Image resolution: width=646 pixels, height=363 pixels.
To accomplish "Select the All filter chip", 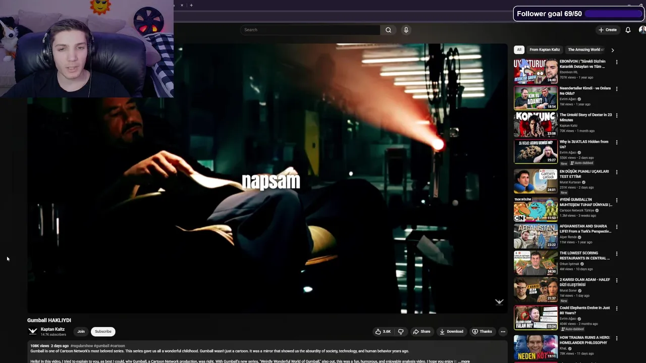I will click(519, 49).
